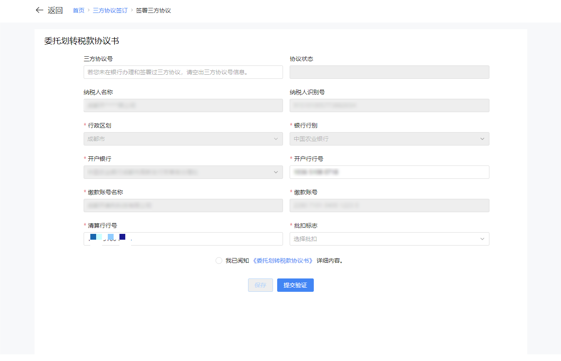Image resolution: width=561 pixels, height=361 pixels.
Task: Click the 三方协议号 input field
Action: 183,72
